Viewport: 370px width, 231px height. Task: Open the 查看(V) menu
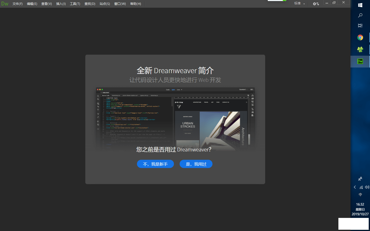(47, 4)
